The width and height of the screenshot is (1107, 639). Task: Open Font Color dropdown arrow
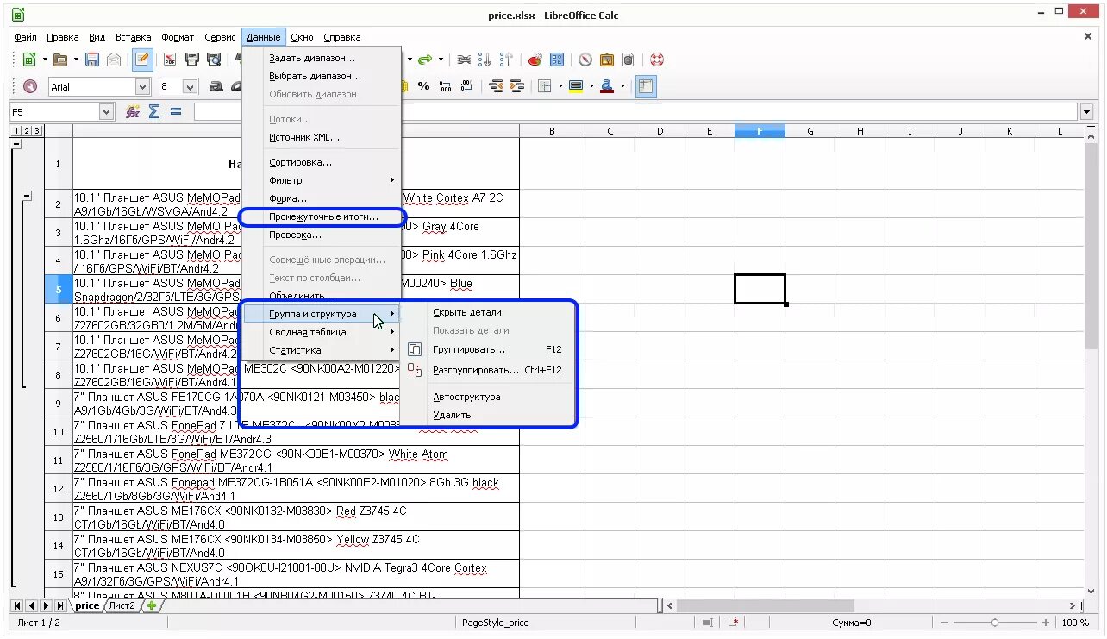(x=622, y=86)
